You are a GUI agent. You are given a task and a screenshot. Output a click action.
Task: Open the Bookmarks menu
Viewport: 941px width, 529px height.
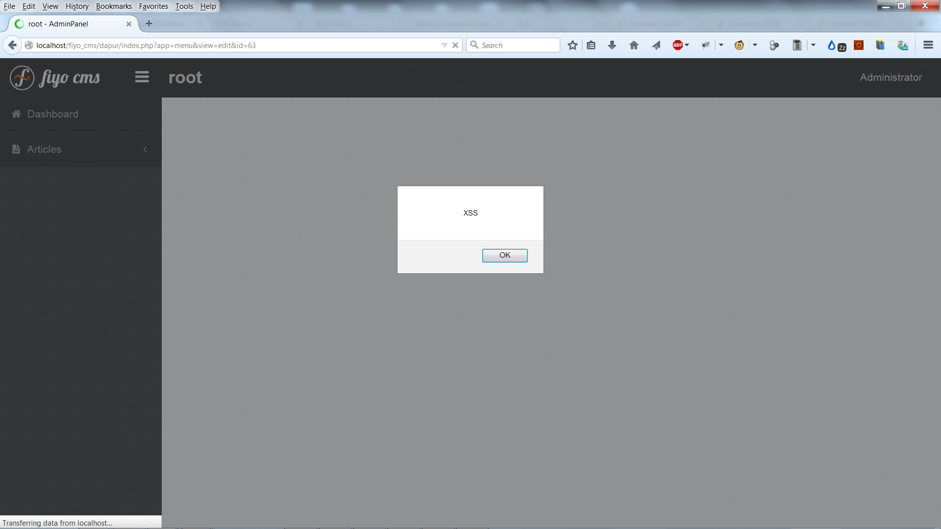[114, 6]
